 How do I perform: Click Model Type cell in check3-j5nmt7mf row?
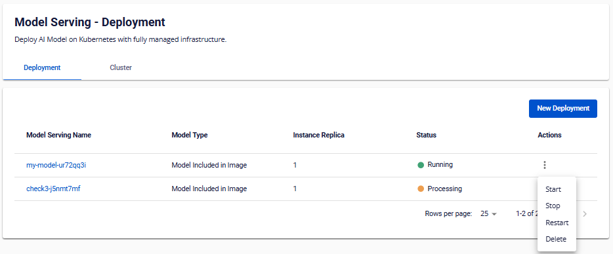[209, 189]
